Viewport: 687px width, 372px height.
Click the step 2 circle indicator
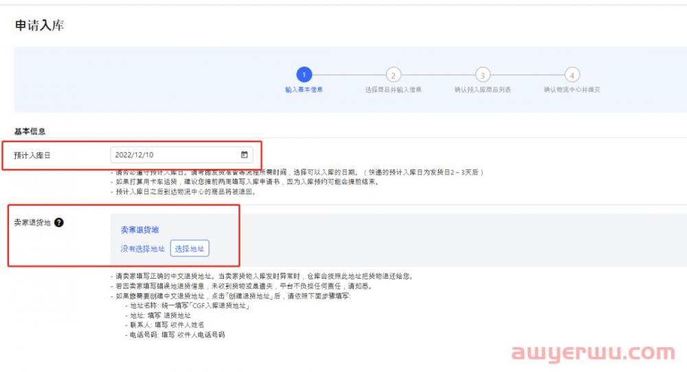click(393, 74)
